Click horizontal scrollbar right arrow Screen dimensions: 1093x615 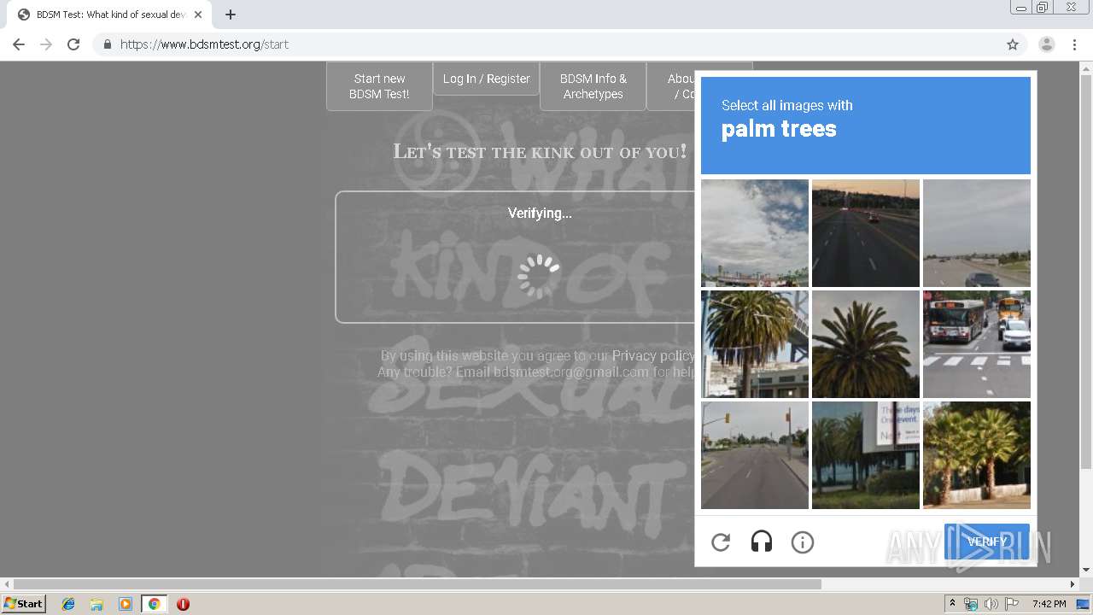1073,584
